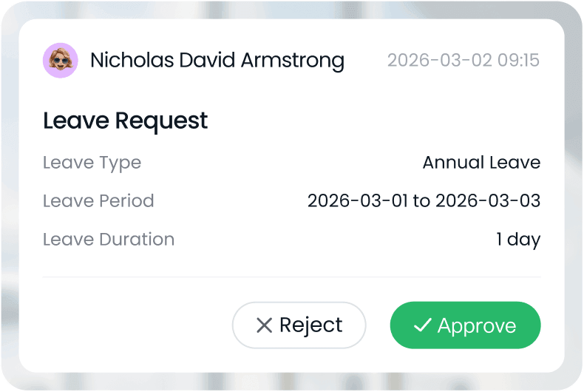Click the divider line above the buttons
The height and width of the screenshot is (392, 584).
tap(291, 277)
